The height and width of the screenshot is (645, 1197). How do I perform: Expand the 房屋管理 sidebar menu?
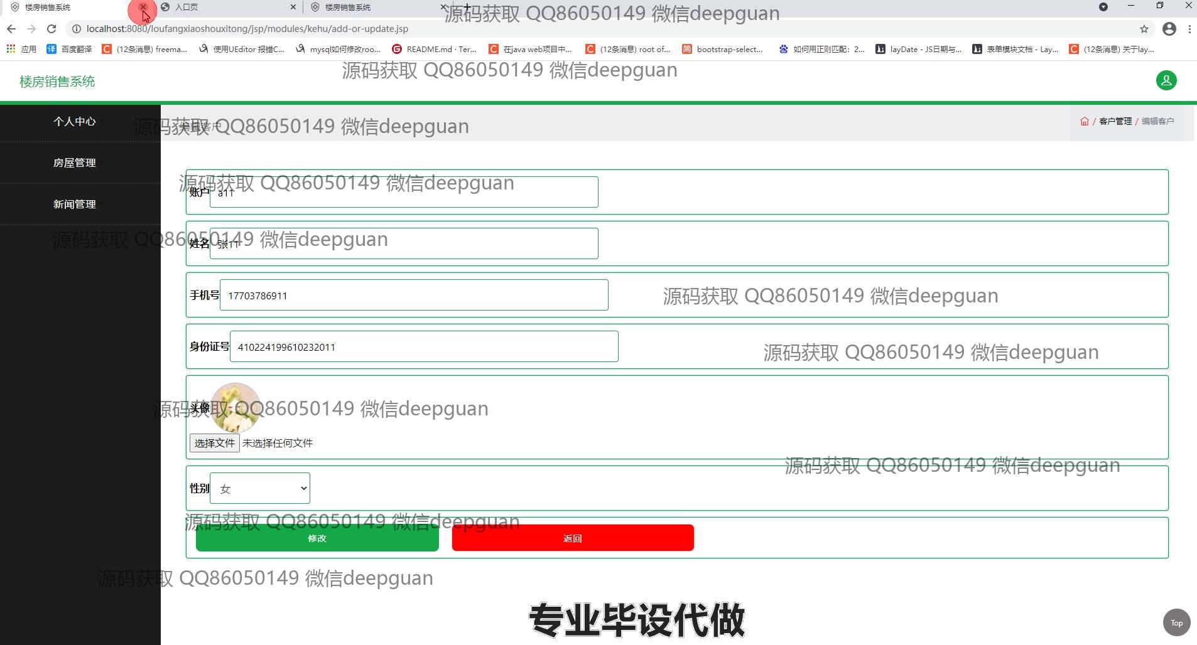[75, 163]
